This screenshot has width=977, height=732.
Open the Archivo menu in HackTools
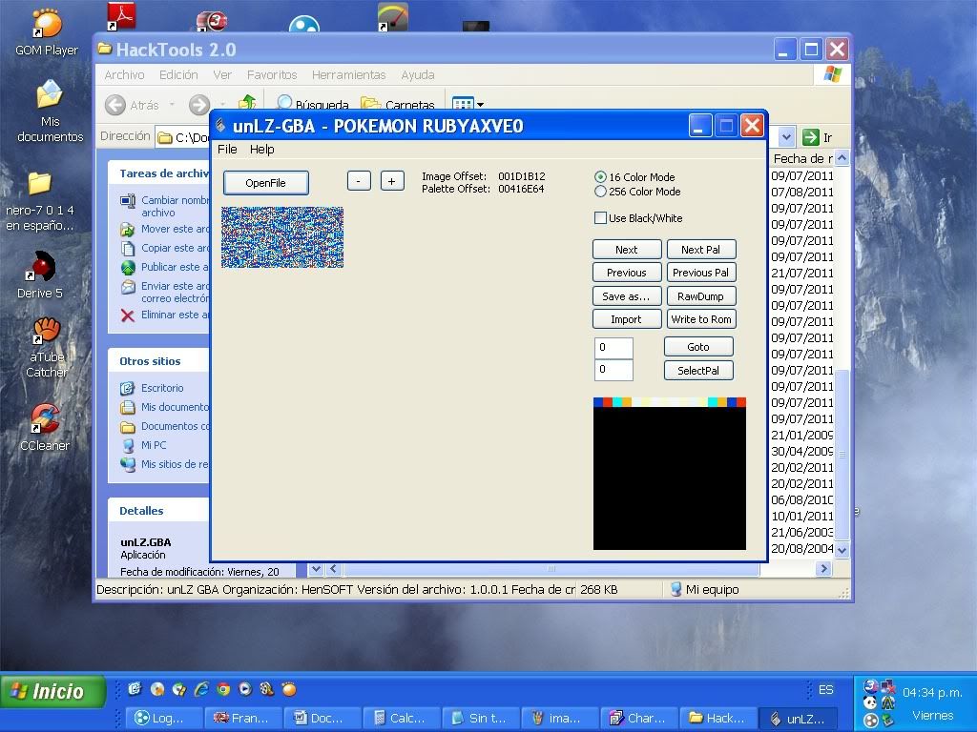click(125, 74)
